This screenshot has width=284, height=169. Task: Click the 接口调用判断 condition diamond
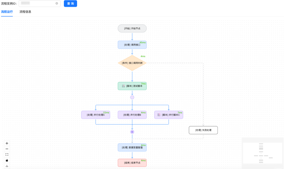point(132,63)
